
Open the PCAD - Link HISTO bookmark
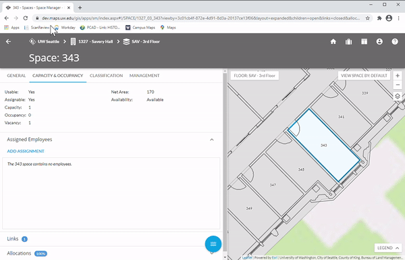click(x=100, y=28)
